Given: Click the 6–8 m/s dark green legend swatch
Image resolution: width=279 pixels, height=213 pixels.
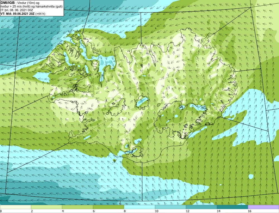Looking at the screenshot, I should [108, 207].
